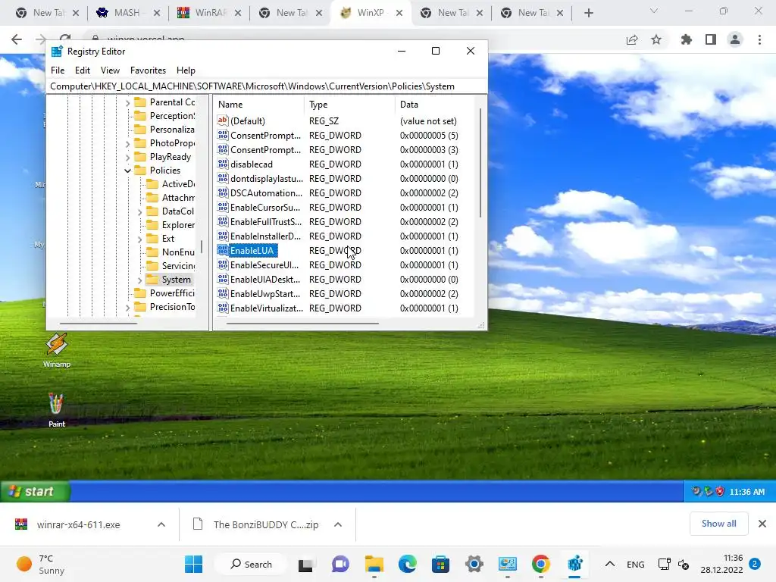Screen dimensions: 776x582
Task: Select the Perception folder in tree
Action: click(x=172, y=116)
